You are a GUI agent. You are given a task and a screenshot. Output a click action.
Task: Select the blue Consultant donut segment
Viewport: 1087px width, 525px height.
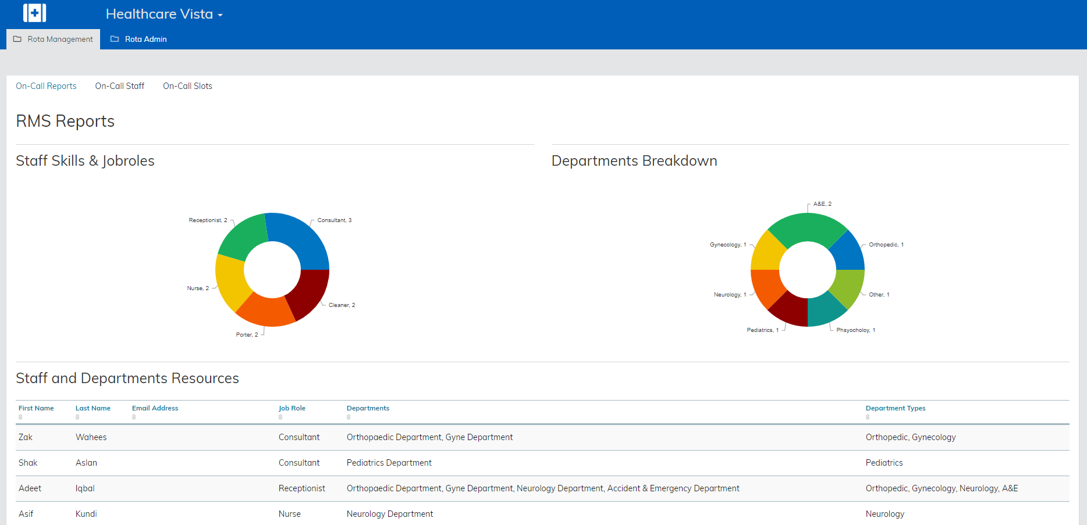point(301,239)
